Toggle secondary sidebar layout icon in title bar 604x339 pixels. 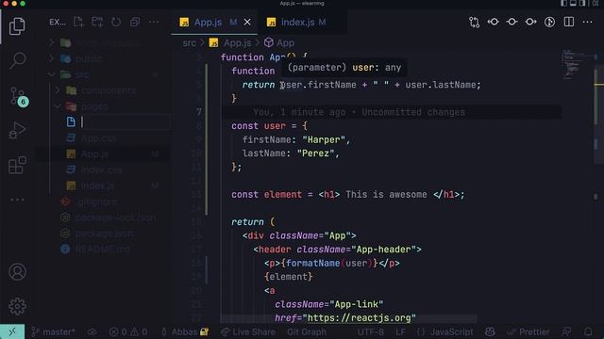point(582,3)
